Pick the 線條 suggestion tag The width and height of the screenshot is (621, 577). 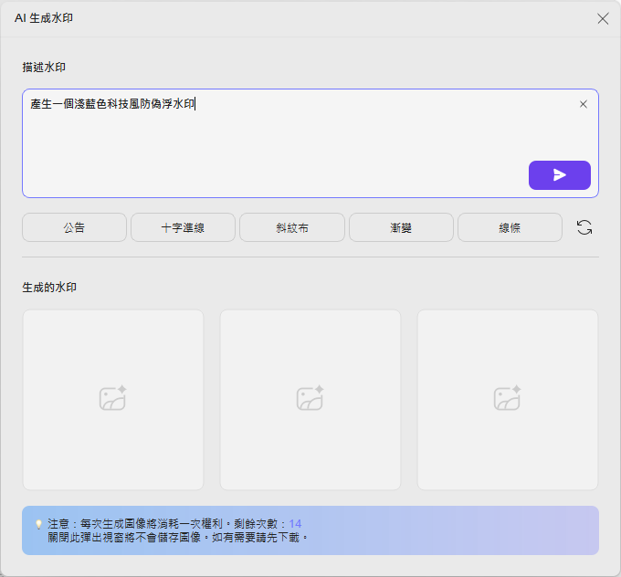[x=510, y=227]
